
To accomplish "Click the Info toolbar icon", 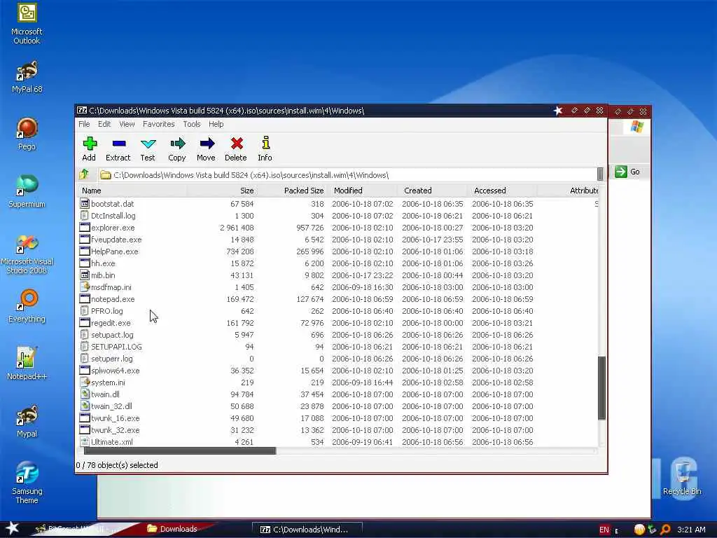I will click(x=265, y=143).
